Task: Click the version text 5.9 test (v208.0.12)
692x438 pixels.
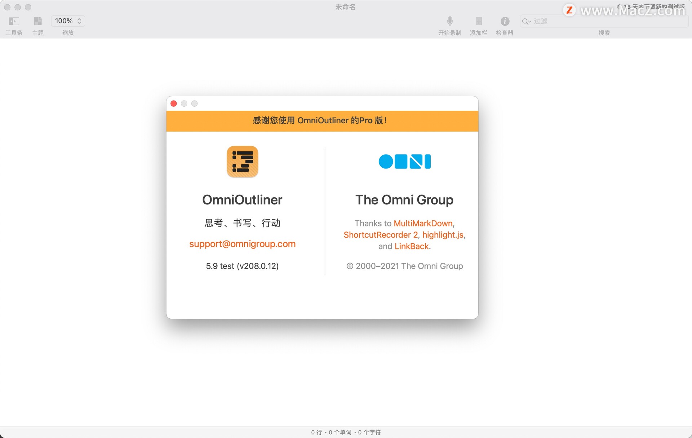Action: (242, 266)
